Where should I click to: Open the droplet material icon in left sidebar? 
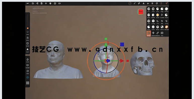pyautogui.click(x=28, y=59)
